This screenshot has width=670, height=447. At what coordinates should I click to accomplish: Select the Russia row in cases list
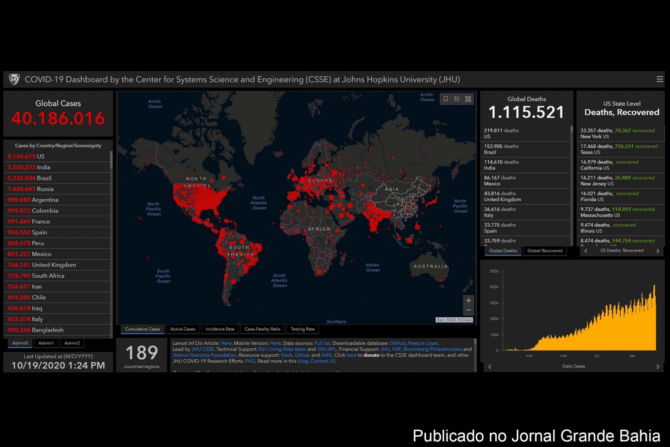tap(57, 189)
